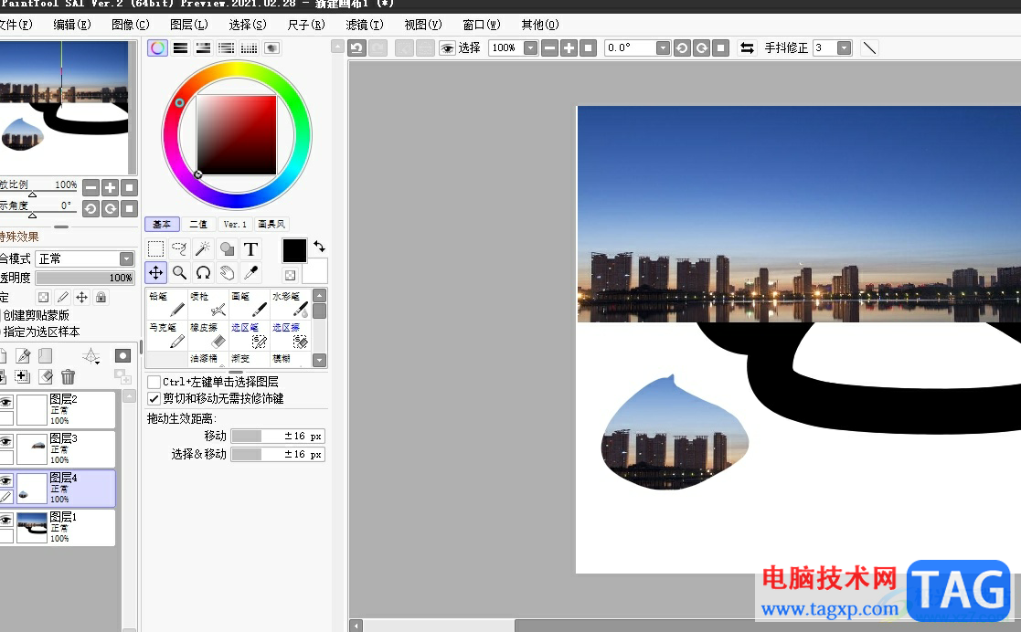The height and width of the screenshot is (632, 1021).
Task: Select the rectangular selection tool
Action: [155, 249]
